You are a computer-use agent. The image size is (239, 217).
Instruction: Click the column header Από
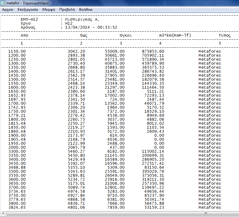24,35
